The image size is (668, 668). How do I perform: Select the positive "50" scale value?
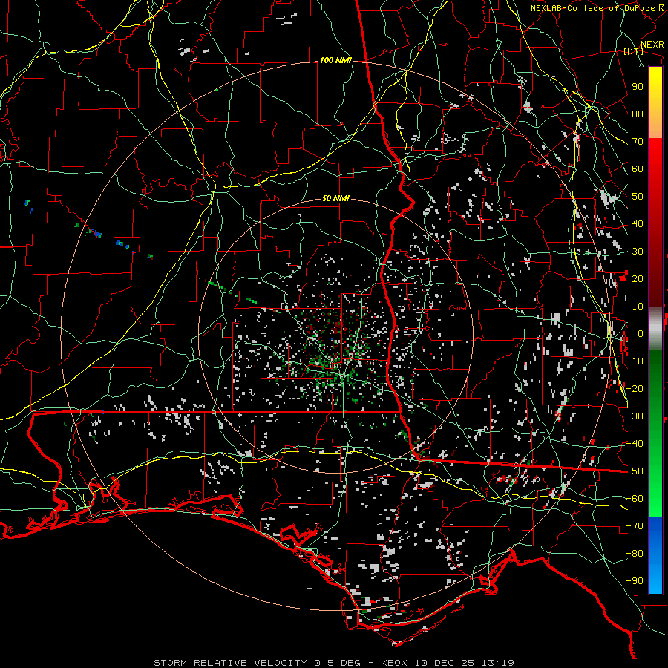638,197
